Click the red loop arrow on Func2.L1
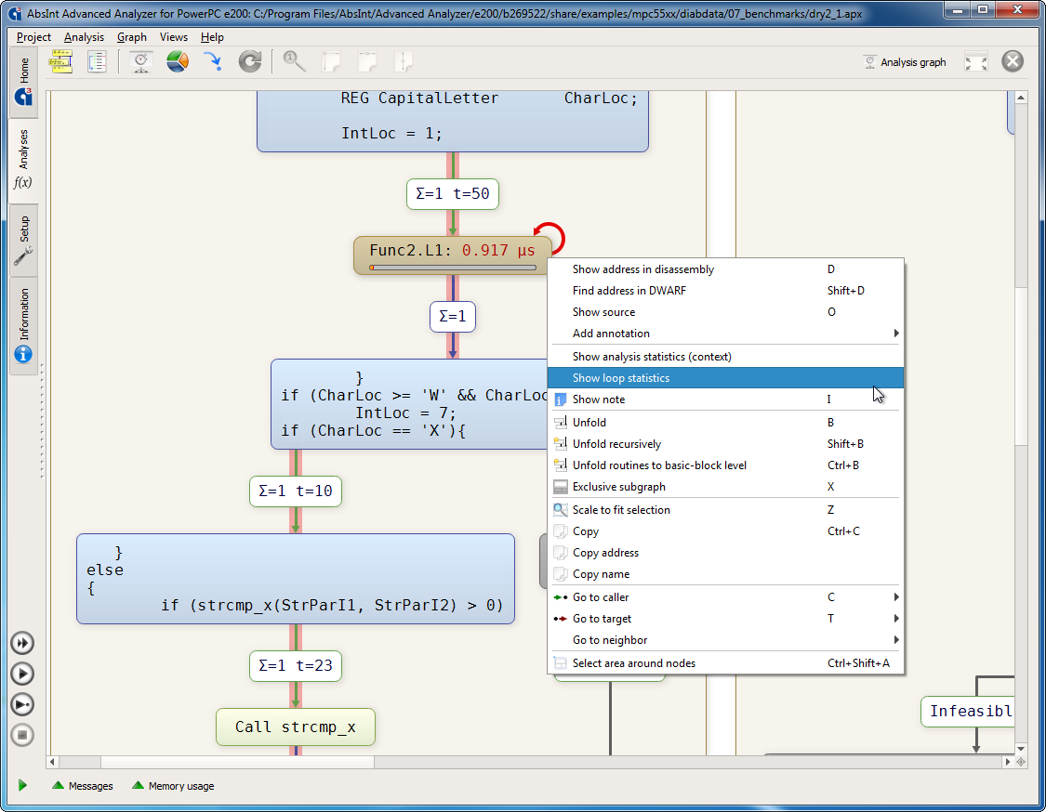 tap(549, 238)
